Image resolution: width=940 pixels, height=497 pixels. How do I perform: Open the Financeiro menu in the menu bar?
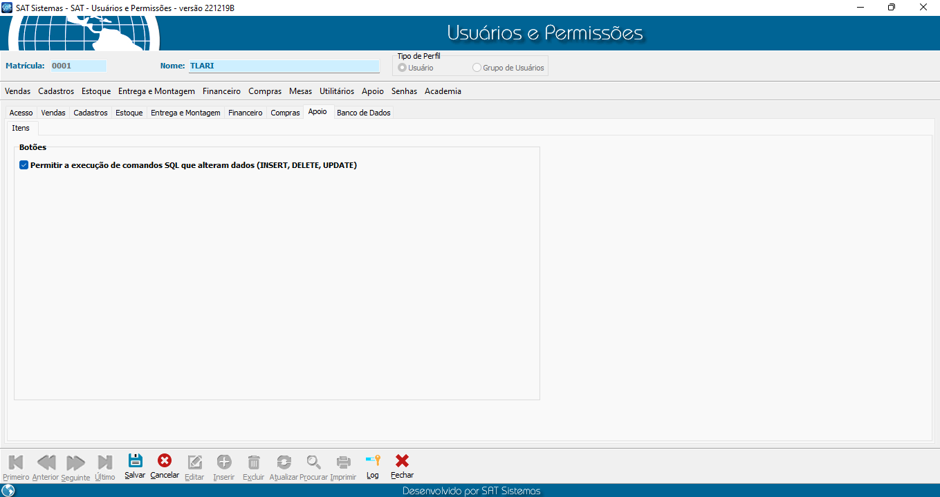coord(221,91)
